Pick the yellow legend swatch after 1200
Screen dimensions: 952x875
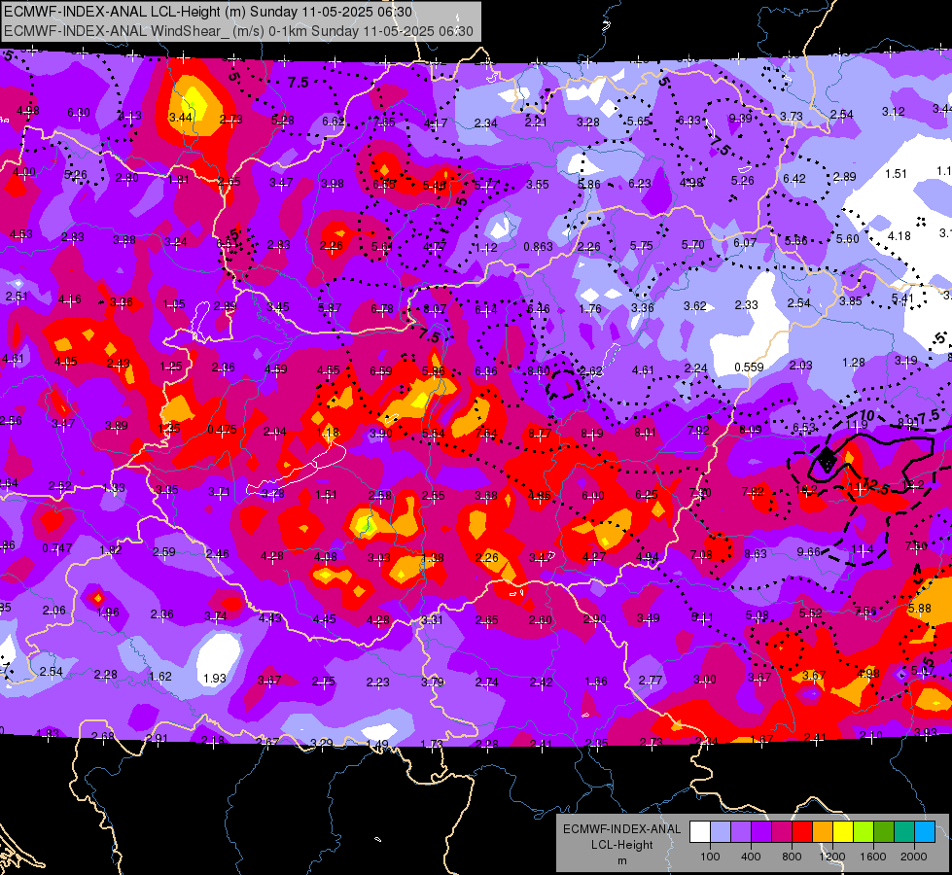pyautogui.click(x=843, y=832)
